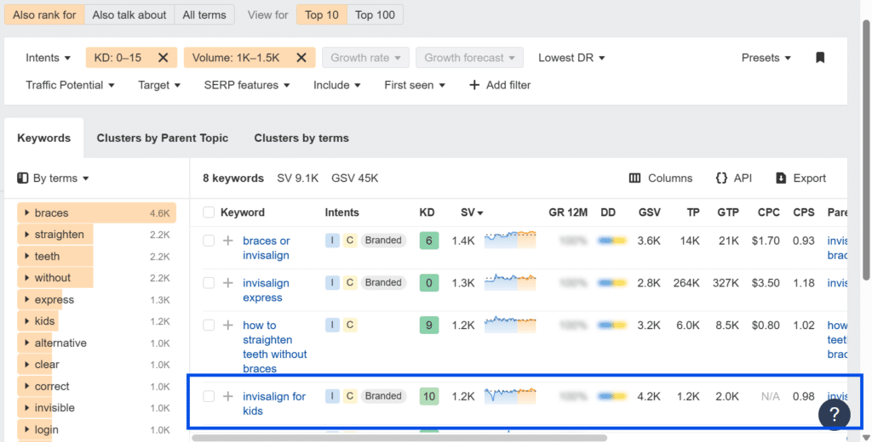The image size is (872, 442).
Task: Open the First seen dropdown
Action: click(415, 85)
